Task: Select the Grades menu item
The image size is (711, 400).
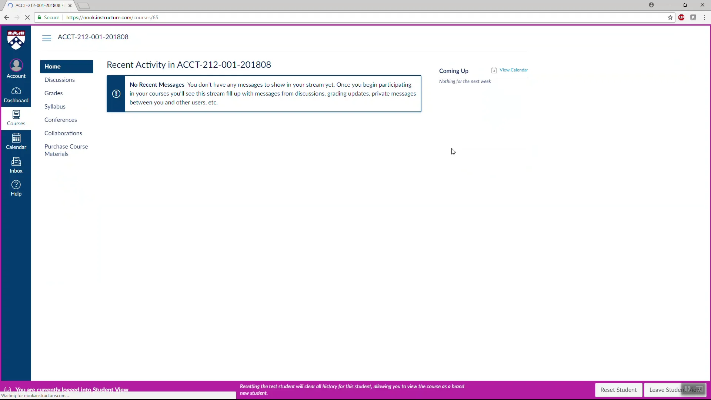Action: click(x=53, y=93)
